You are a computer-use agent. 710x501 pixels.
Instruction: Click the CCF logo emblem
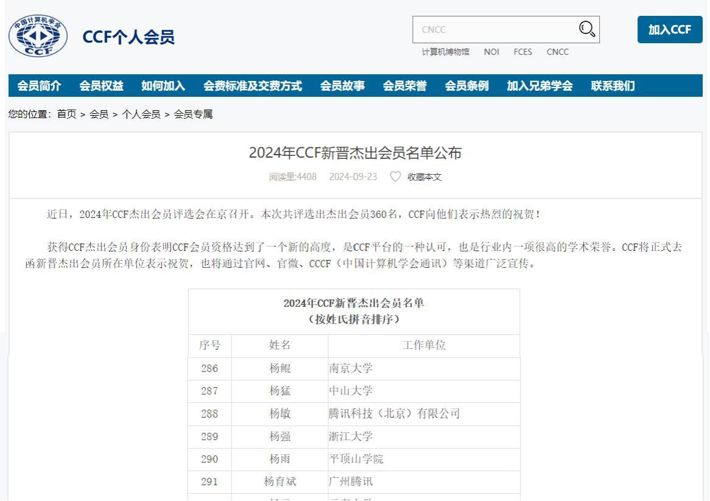(38, 37)
